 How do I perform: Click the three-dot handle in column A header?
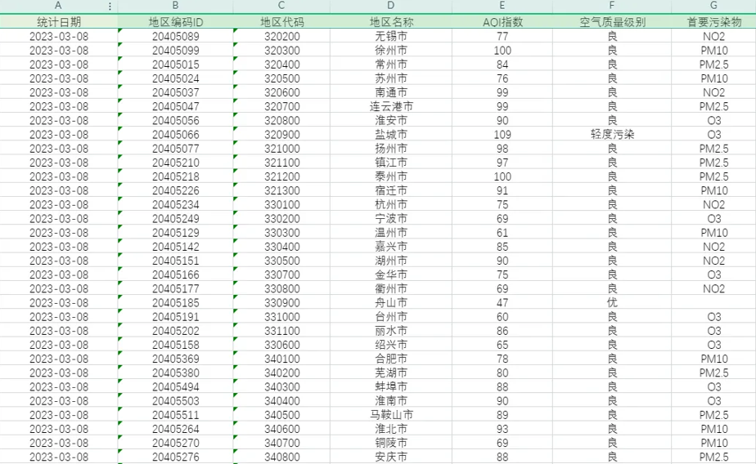[110, 7]
